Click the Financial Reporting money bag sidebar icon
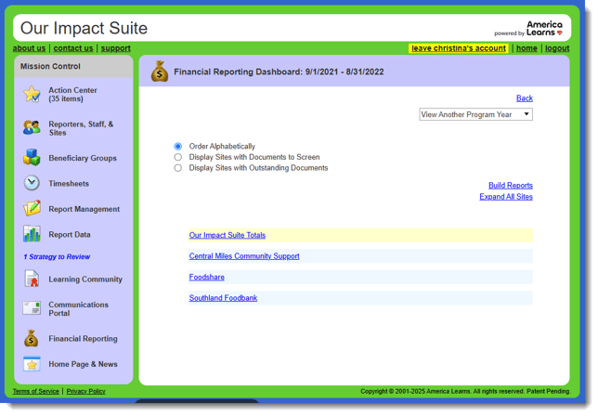 pyautogui.click(x=32, y=339)
